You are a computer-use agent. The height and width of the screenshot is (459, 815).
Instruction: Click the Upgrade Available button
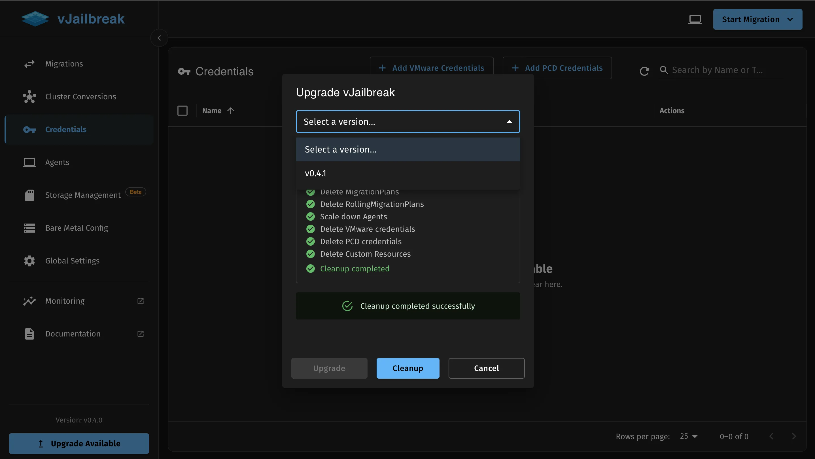point(79,443)
